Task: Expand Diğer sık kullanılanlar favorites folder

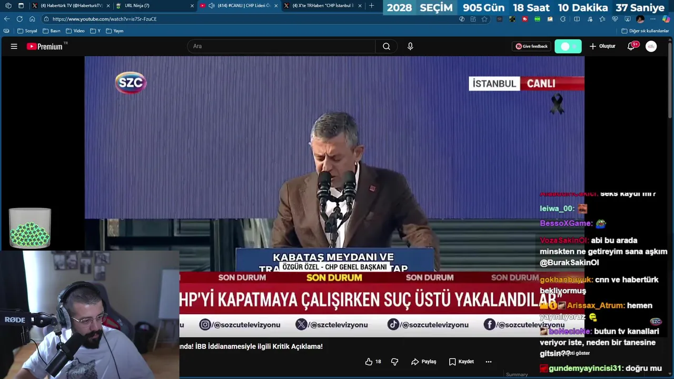Action: pyautogui.click(x=645, y=31)
